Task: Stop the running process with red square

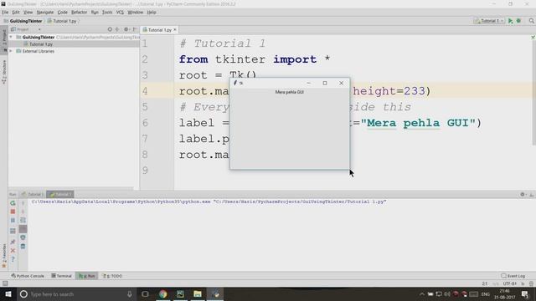Action: coord(13,212)
